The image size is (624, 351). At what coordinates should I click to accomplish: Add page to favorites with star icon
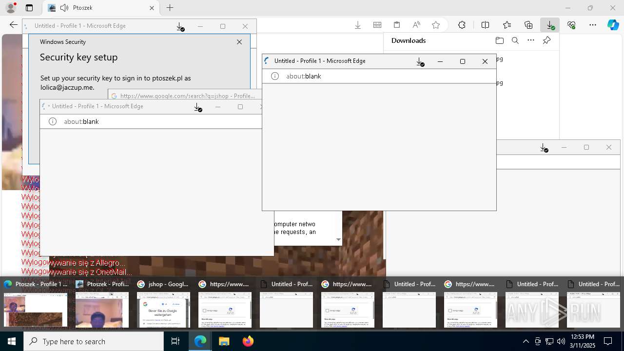point(436,25)
